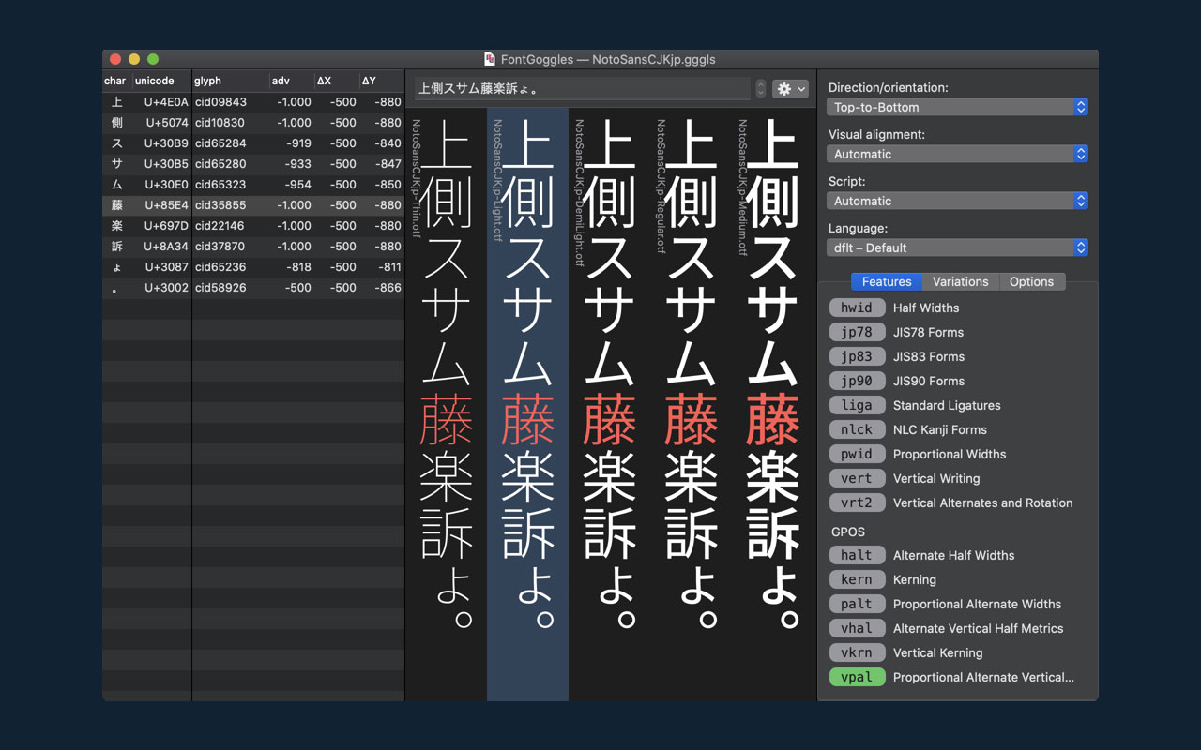Image resolution: width=1201 pixels, height=750 pixels.
Task: Switch to the Features tab
Action: [x=887, y=281]
